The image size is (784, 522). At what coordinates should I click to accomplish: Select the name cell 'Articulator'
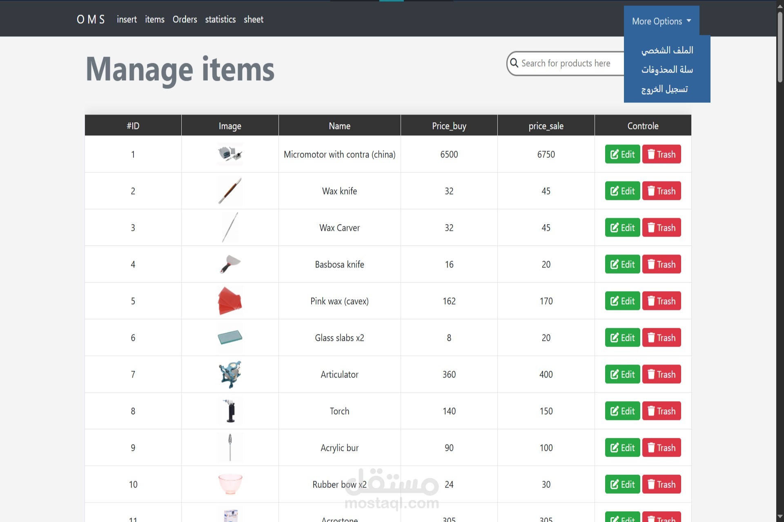tap(340, 374)
